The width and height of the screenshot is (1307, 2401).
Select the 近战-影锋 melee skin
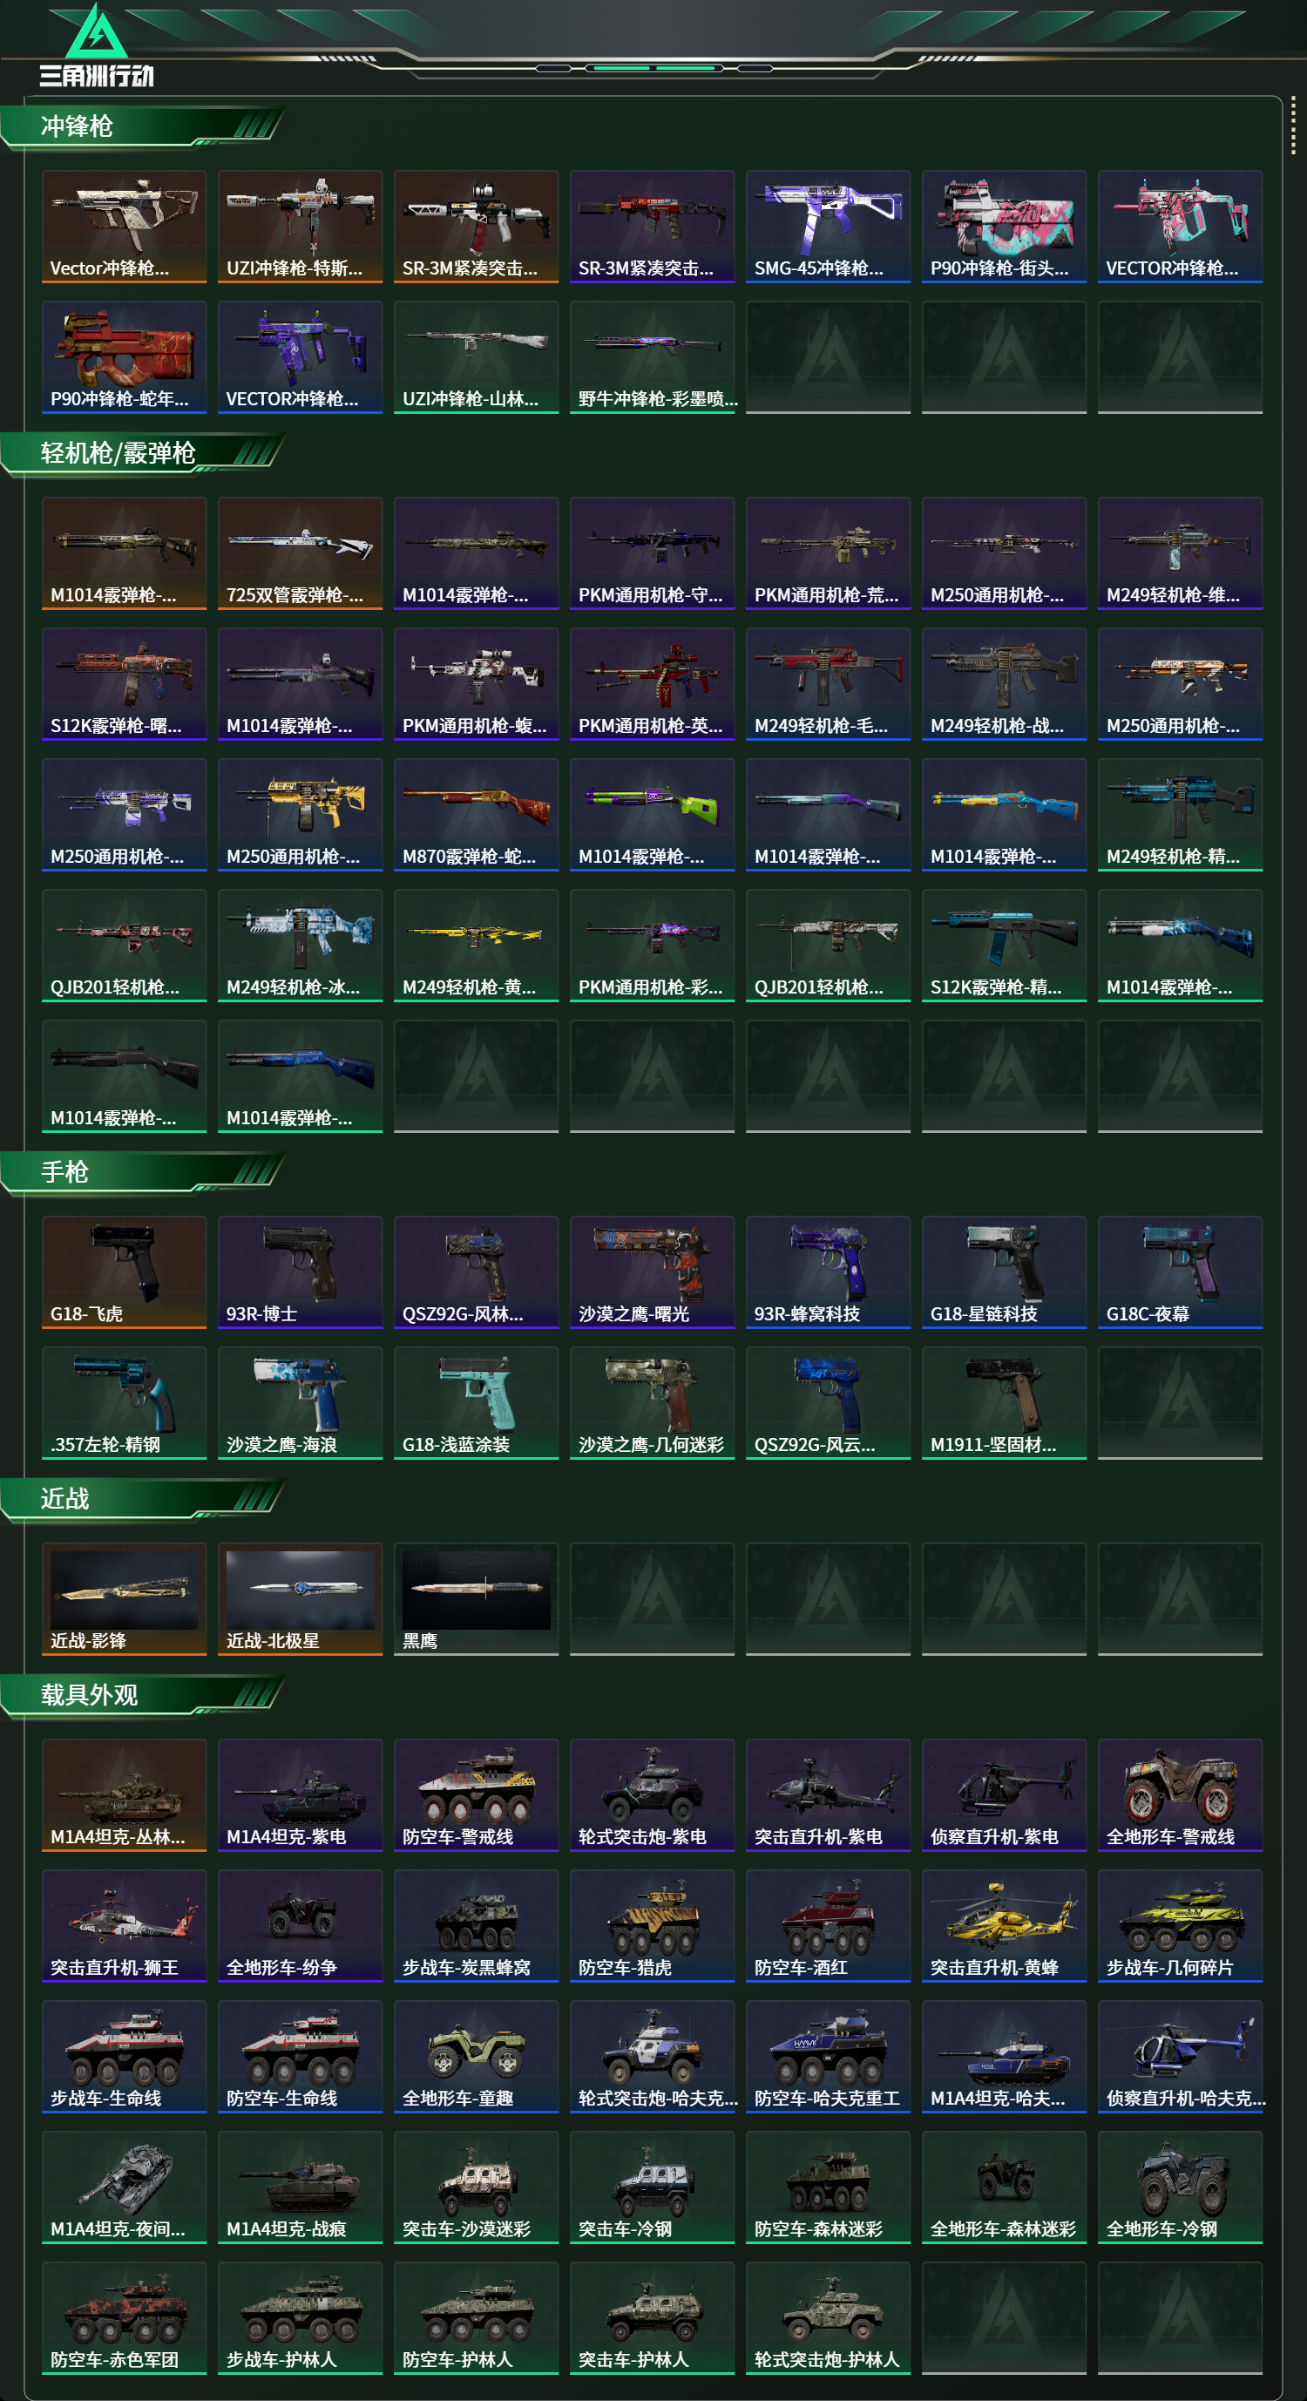pyautogui.click(x=124, y=1598)
